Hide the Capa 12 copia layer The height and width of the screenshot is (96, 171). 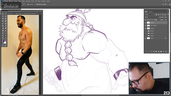145,25
